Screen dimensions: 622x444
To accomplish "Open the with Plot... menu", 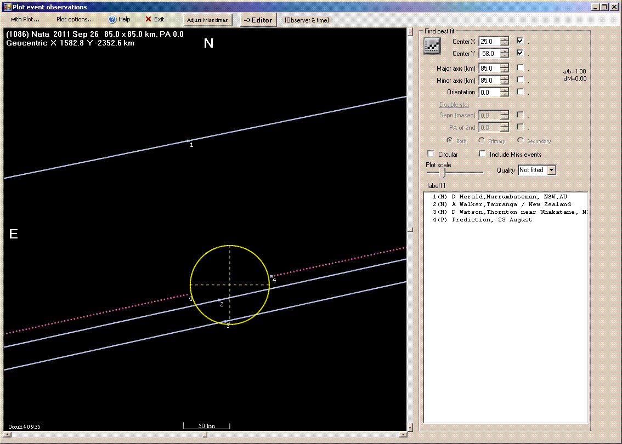I will 25,19.
